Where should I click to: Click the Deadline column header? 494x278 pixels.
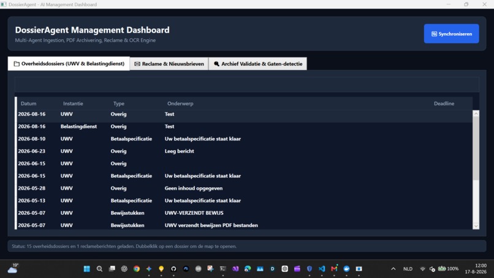(444, 104)
